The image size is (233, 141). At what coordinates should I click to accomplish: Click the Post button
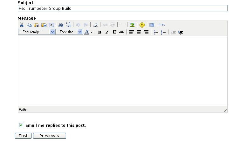point(23,136)
